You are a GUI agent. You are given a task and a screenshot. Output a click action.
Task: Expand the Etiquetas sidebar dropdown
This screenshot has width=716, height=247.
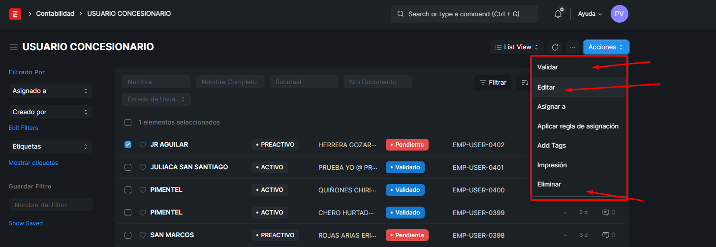(x=50, y=147)
